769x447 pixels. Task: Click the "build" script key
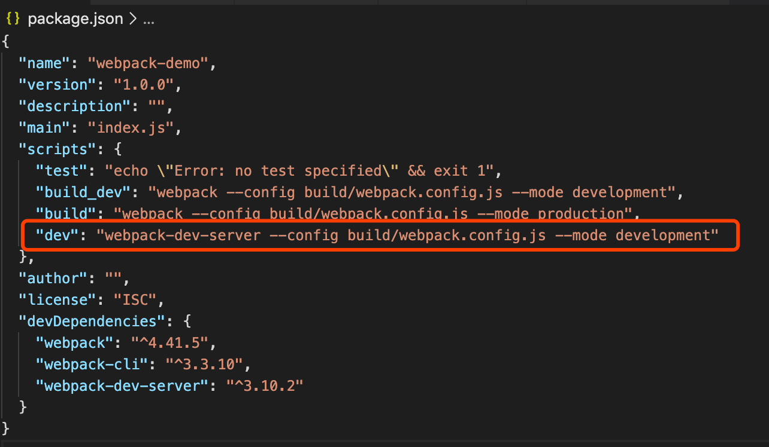(x=66, y=213)
